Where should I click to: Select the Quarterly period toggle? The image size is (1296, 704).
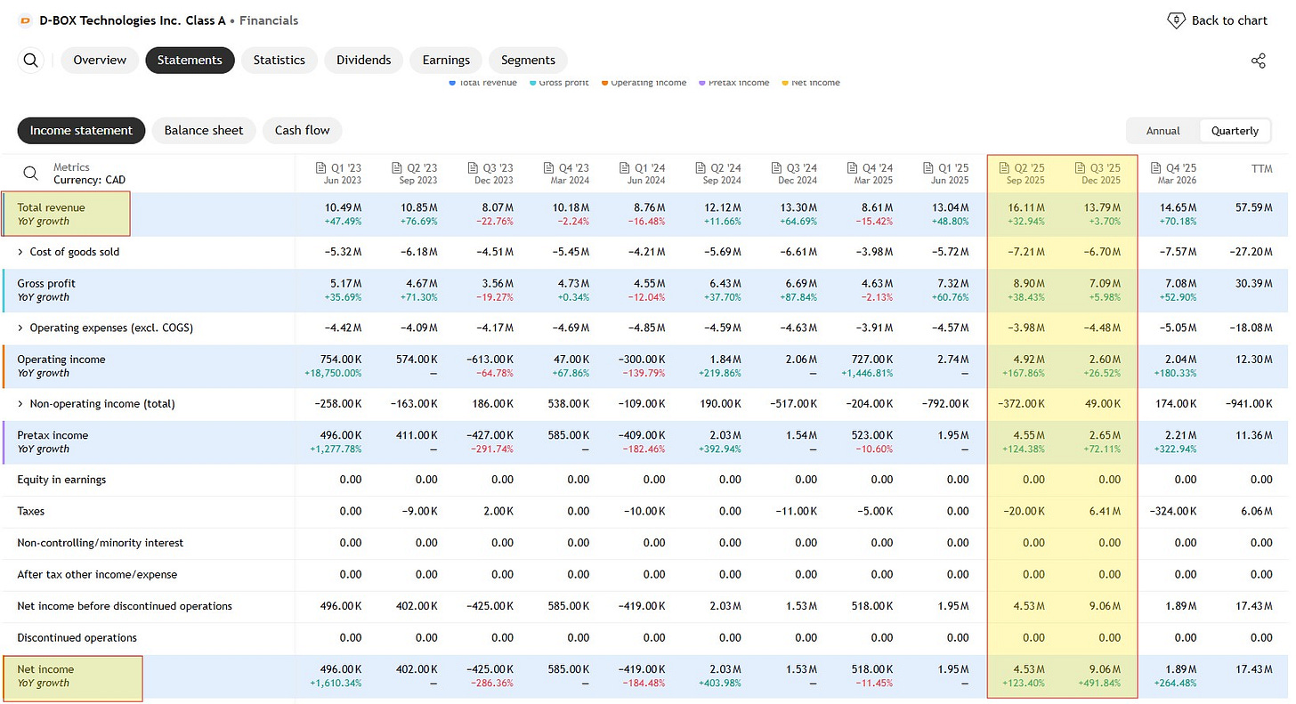coord(1235,131)
